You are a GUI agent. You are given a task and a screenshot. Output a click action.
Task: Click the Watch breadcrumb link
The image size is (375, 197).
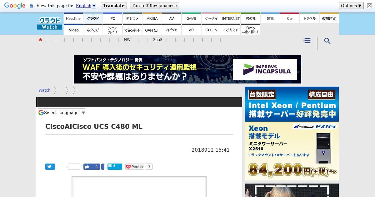pos(44,90)
